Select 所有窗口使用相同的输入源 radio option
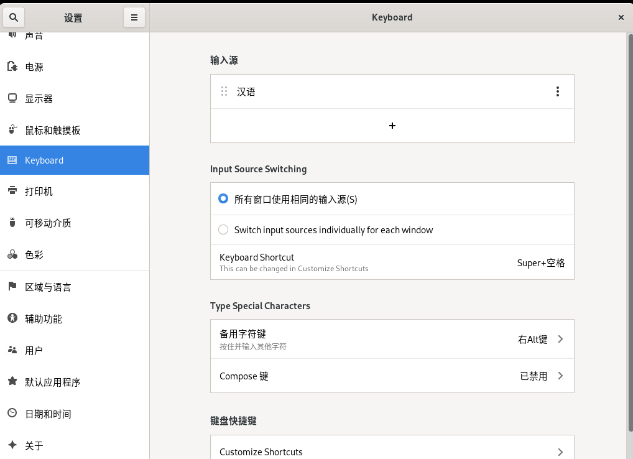 (223, 199)
